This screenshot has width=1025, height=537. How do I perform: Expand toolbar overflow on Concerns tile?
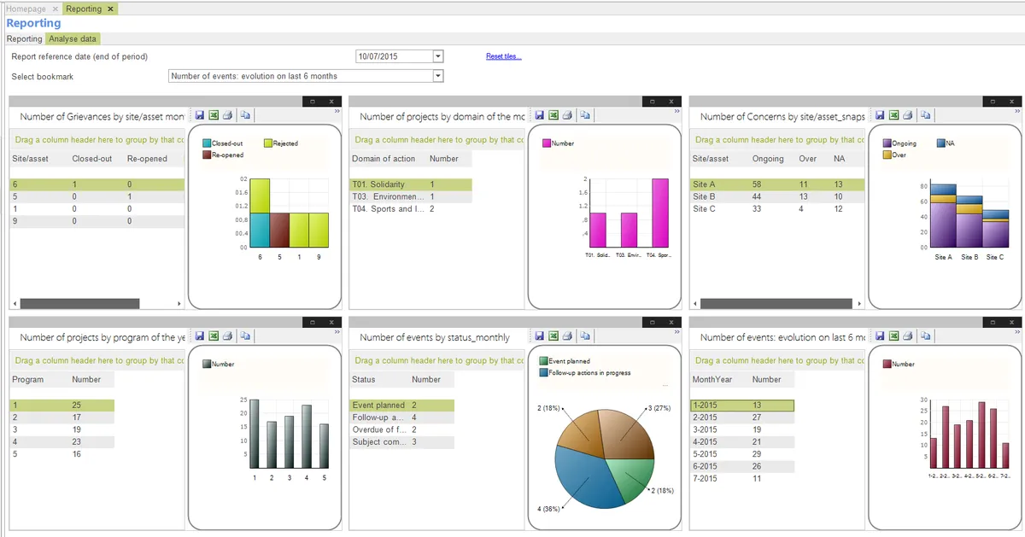pyautogui.click(x=1016, y=111)
